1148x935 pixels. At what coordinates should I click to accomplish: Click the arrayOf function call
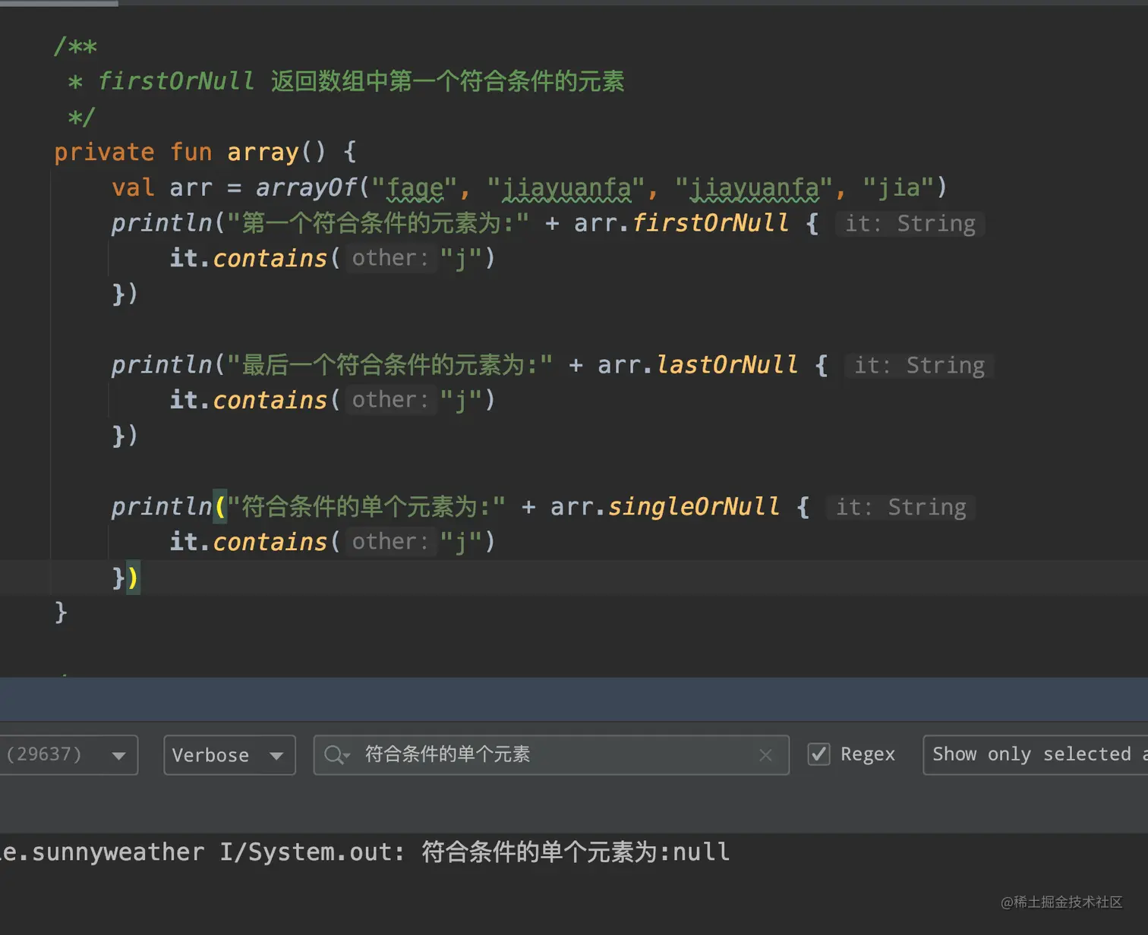(305, 187)
